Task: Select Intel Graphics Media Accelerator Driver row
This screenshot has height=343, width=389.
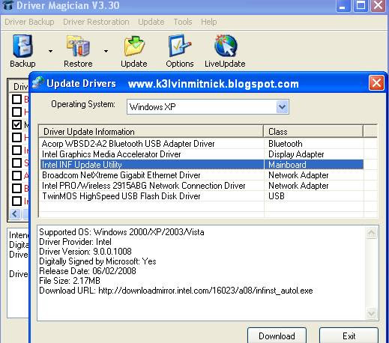Action: (x=202, y=154)
